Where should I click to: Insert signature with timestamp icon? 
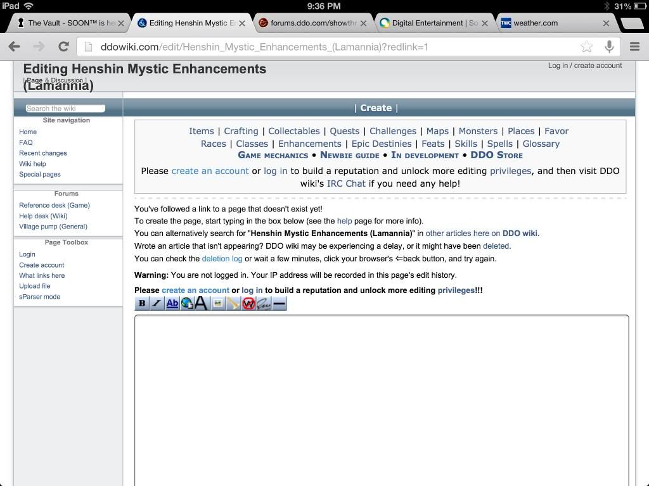point(264,304)
